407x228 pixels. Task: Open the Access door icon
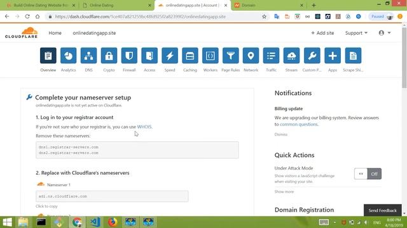coord(149,56)
